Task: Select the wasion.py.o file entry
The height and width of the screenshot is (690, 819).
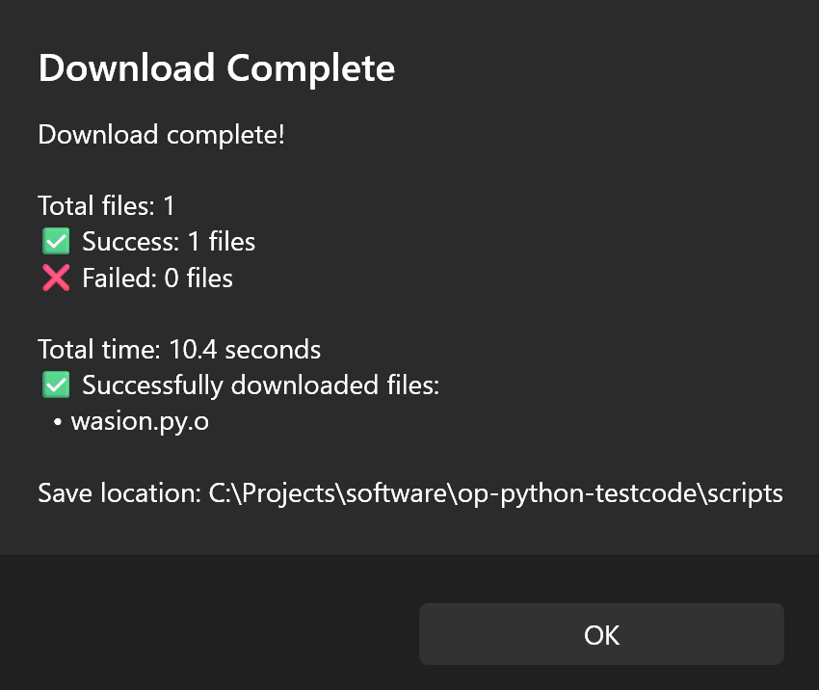Action: (x=140, y=420)
